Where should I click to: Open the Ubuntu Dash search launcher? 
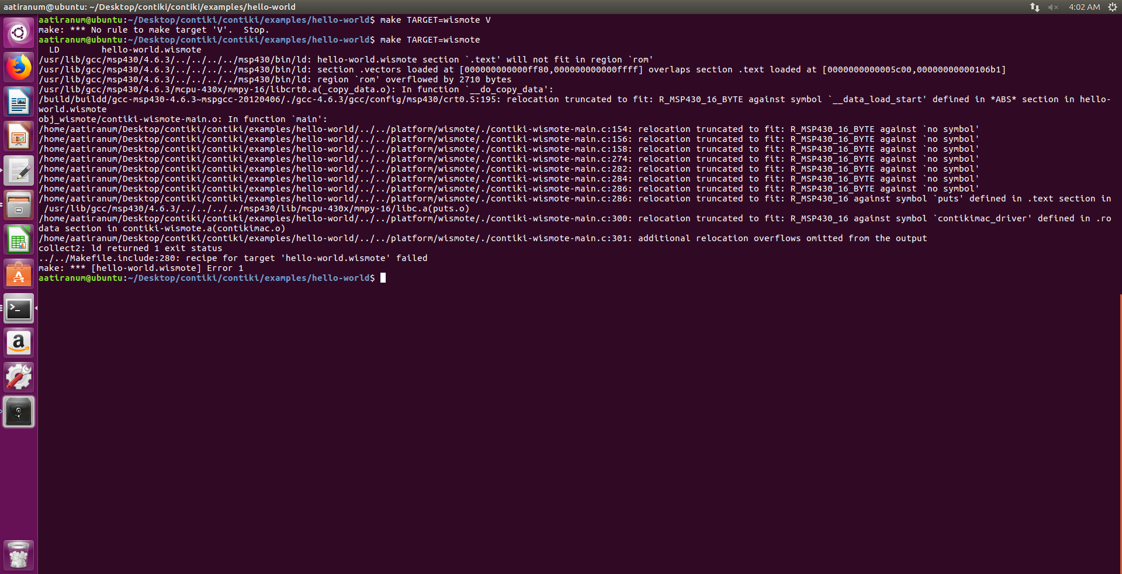point(19,33)
